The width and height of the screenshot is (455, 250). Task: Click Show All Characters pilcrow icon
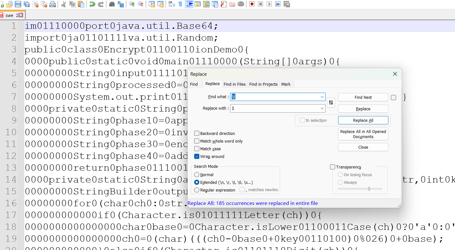pyautogui.click(x=180, y=4)
